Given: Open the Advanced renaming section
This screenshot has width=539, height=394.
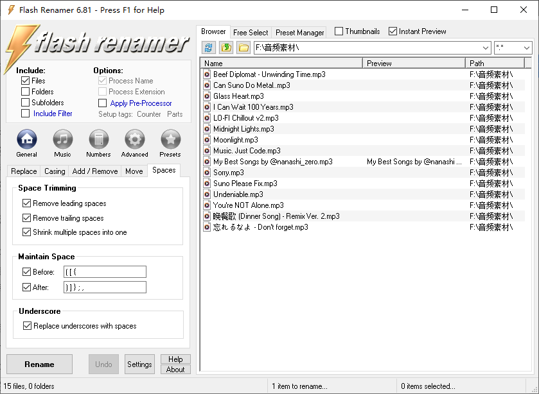Looking at the screenshot, I should [x=135, y=143].
